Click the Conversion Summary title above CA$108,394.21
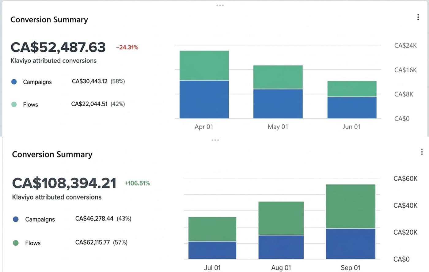 (x=52, y=154)
